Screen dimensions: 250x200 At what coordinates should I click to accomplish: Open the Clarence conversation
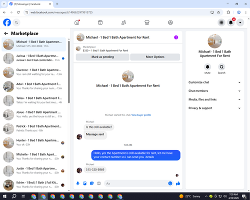click(x=33, y=72)
